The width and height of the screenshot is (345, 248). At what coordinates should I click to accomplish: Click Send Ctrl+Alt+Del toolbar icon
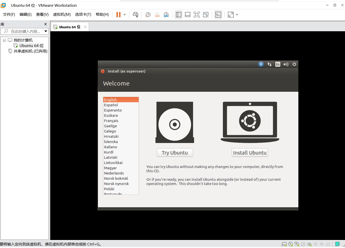coord(135,15)
